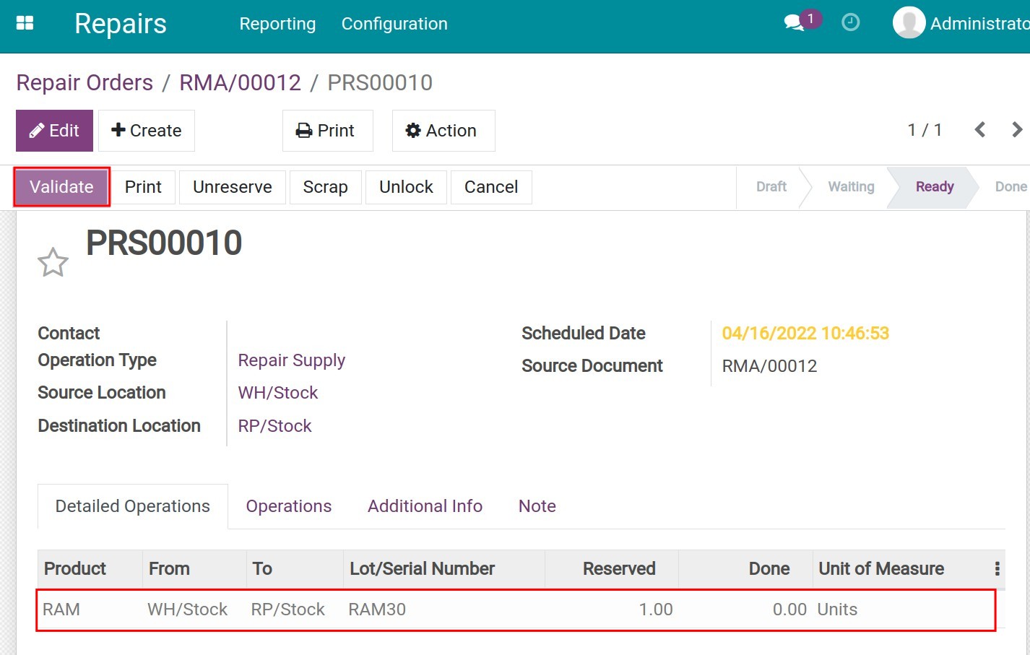The height and width of the screenshot is (655, 1030).
Task: Click the 0.00 done quantity cell
Action: (x=789, y=610)
